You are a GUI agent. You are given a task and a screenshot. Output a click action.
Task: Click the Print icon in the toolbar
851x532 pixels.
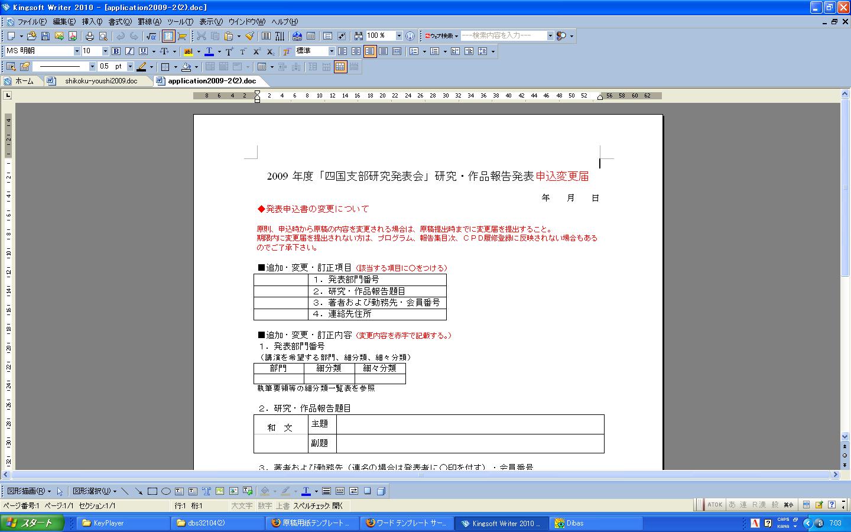point(90,36)
